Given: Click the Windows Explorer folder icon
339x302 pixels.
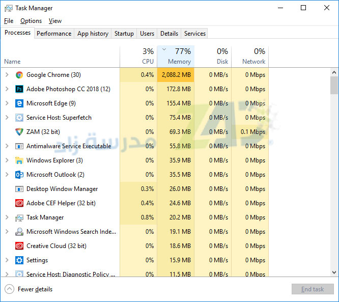Looking at the screenshot, I should click(19, 160).
